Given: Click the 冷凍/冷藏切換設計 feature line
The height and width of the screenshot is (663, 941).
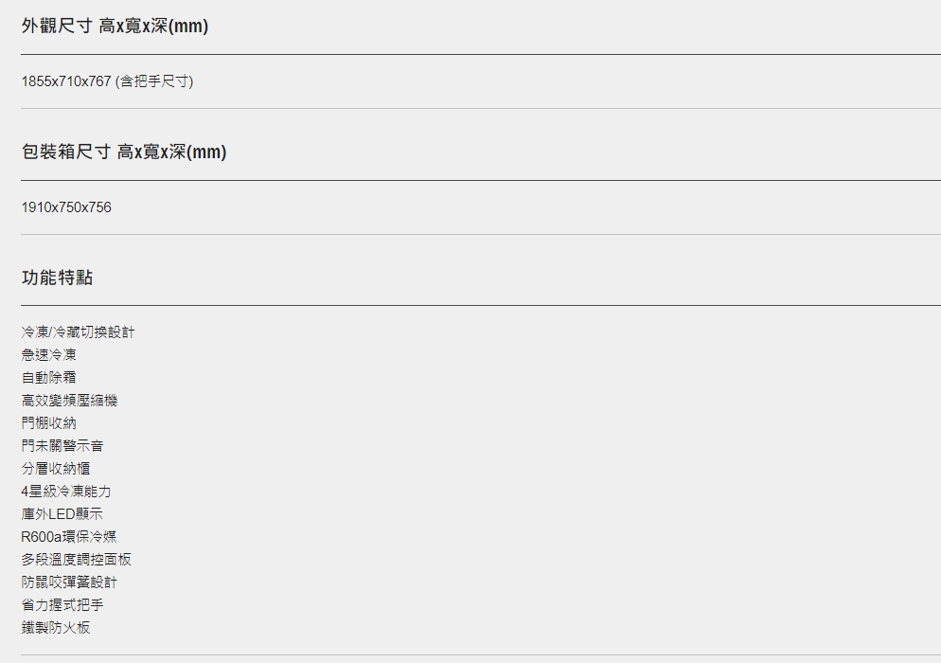Looking at the screenshot, I should (x=78, y=332).
